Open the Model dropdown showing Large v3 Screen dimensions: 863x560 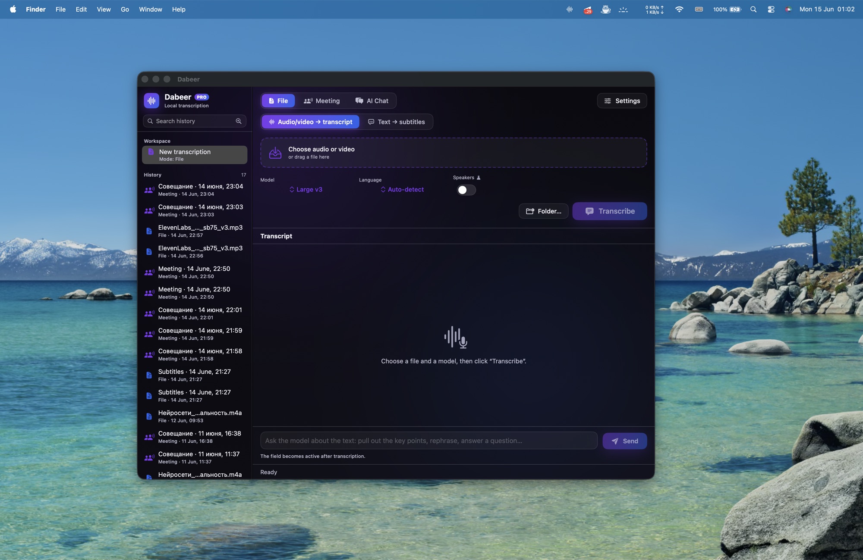point(306,190)
